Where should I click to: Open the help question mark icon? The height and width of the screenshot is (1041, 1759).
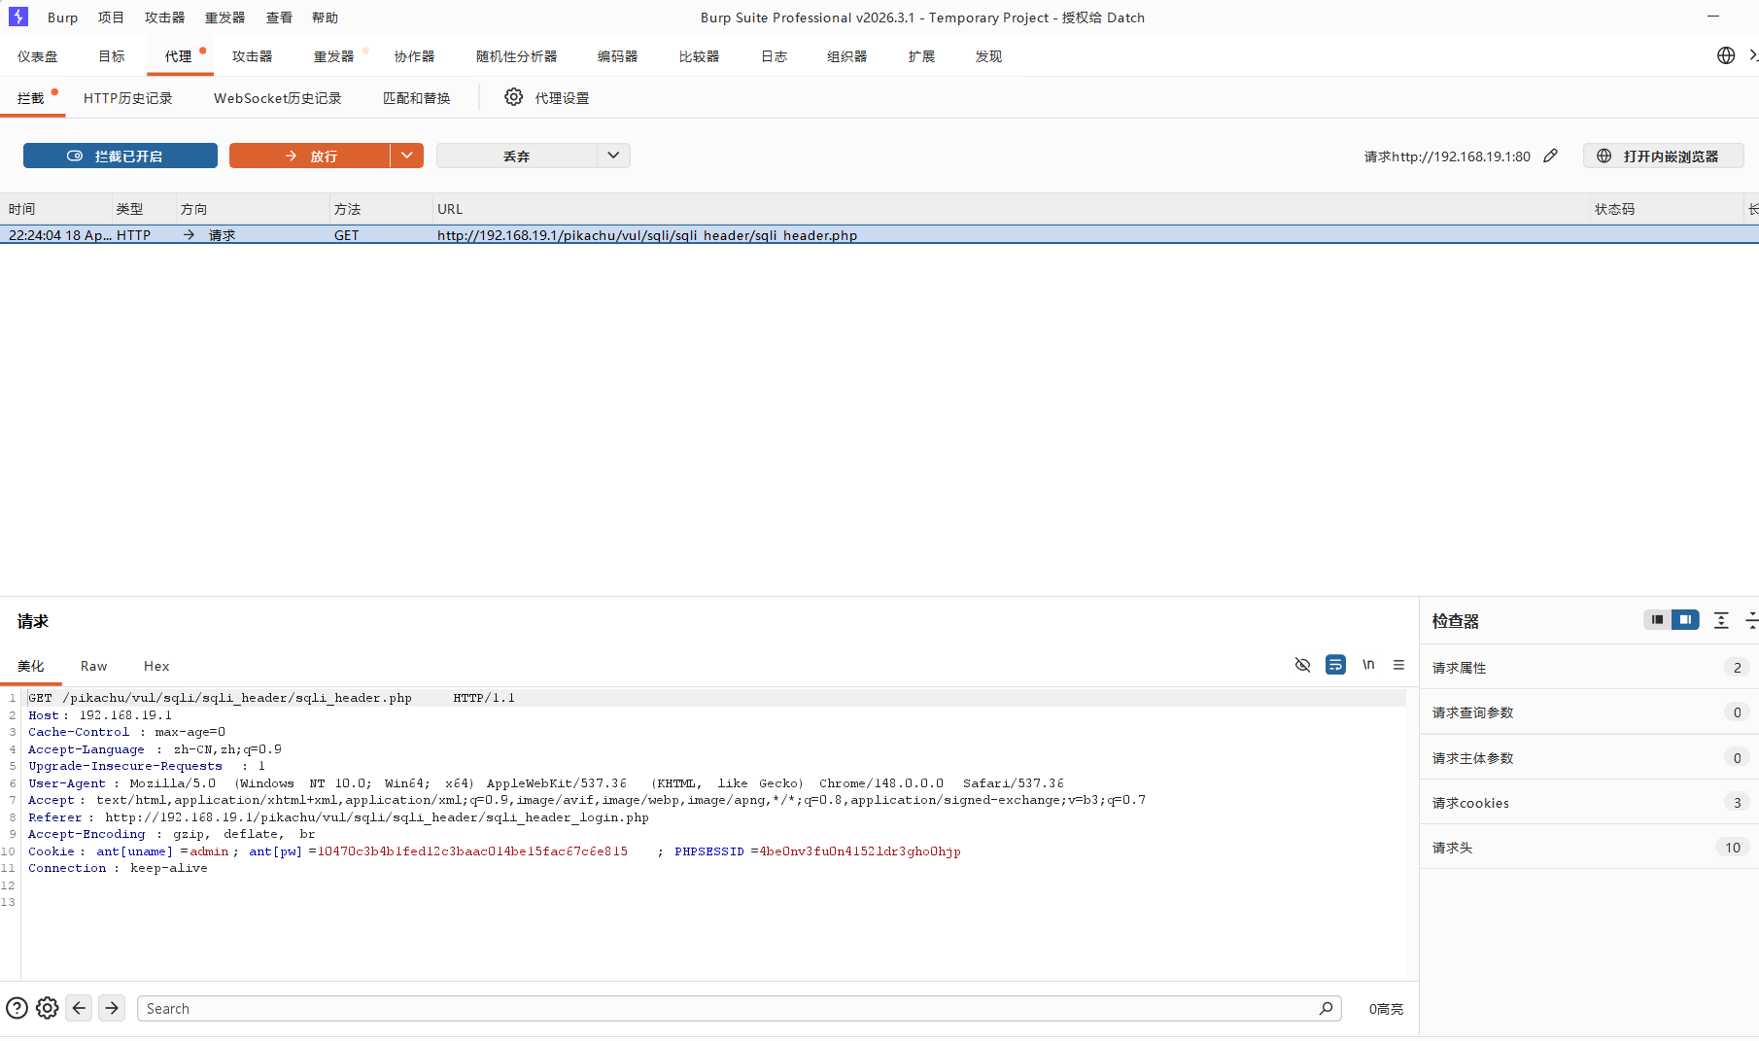coord(17,1008)
